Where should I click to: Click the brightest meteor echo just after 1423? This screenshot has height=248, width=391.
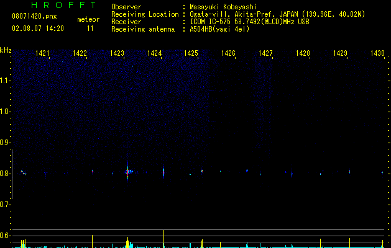tap(127, 172)
